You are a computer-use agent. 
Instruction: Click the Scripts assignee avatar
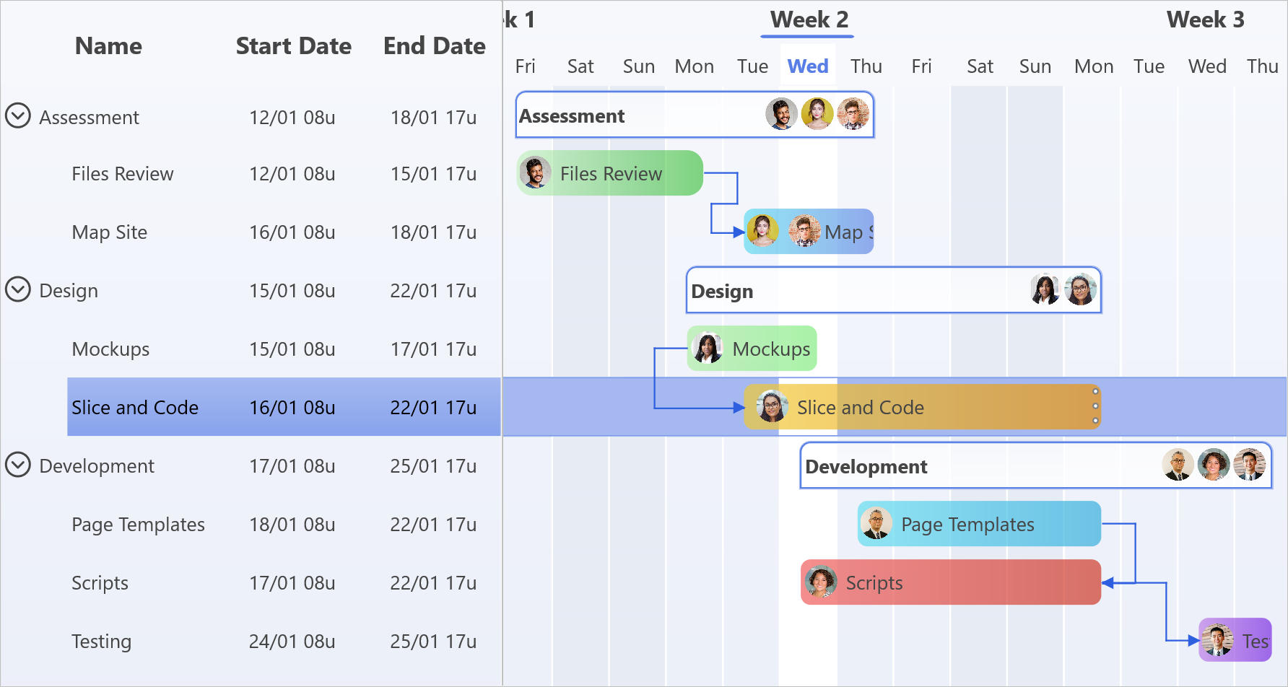[x=819, y=582]
